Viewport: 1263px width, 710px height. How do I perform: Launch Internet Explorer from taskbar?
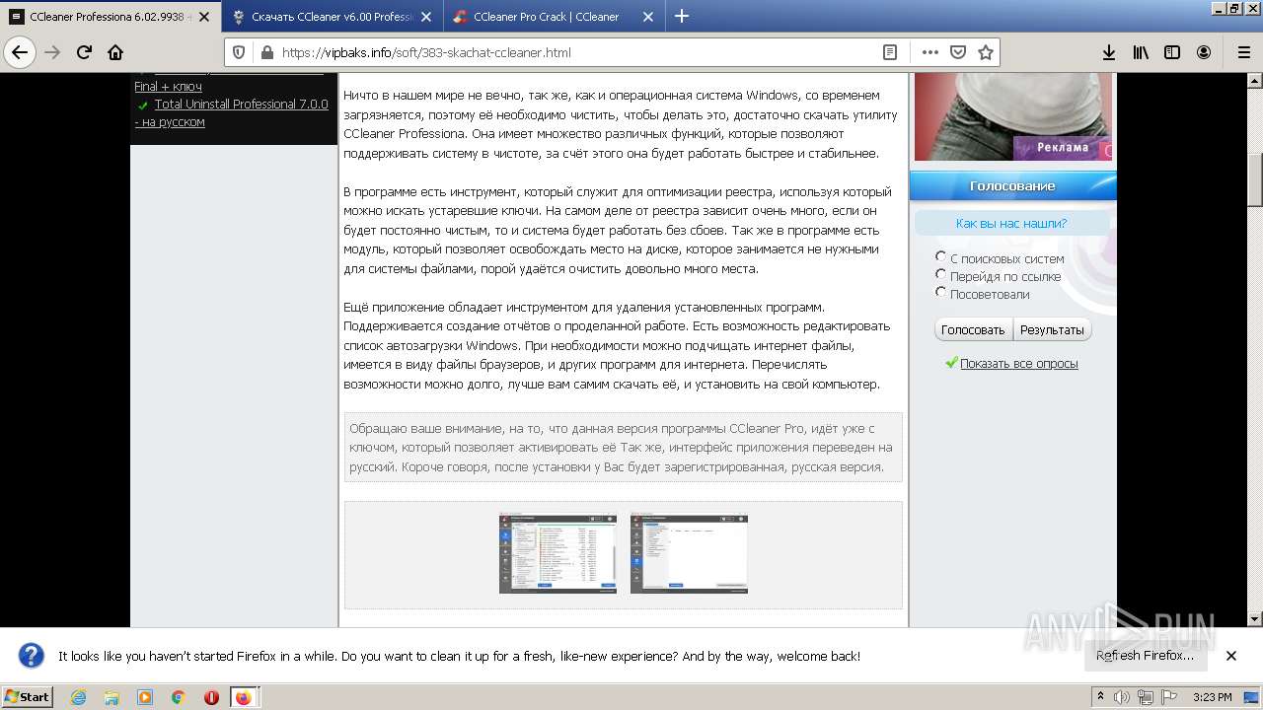point(79,697)
